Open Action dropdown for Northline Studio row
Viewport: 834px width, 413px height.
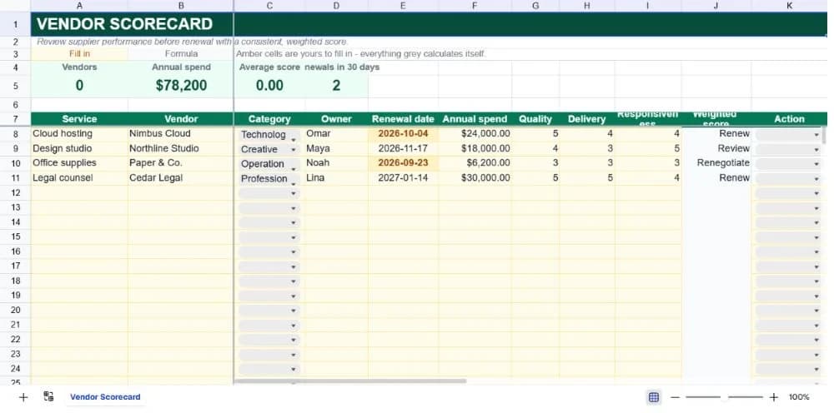[x=788, y=150]
